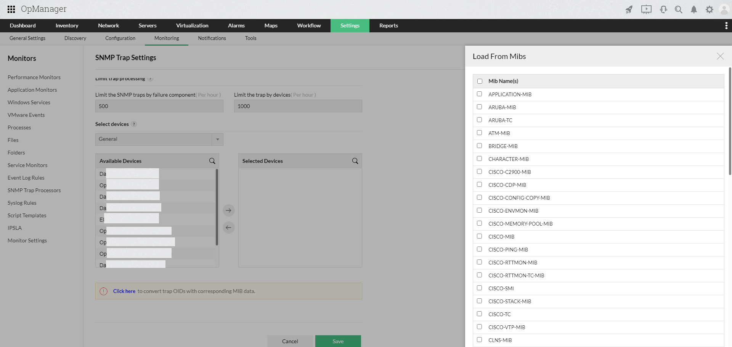This screenshot has height=347, width=732.
Task: Click the gear settings icon in header
Action: pyautogui.click(x=710, y=10)
